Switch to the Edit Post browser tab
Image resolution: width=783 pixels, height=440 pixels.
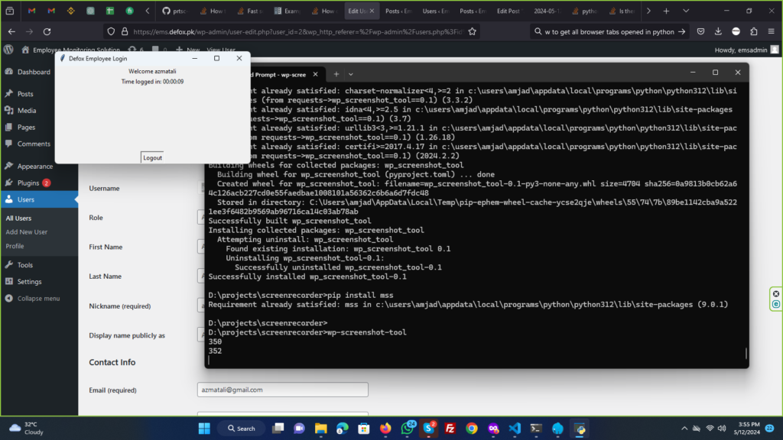tap(508, 11)
